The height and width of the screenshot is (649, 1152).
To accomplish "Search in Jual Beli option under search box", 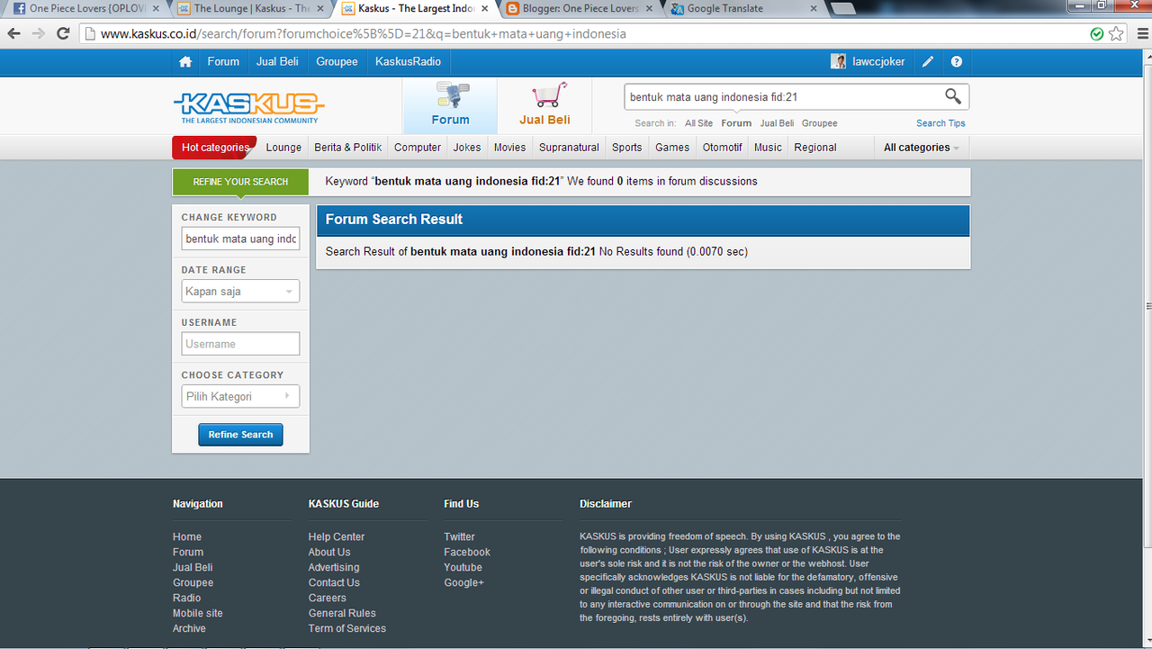I will coord(777,123).
